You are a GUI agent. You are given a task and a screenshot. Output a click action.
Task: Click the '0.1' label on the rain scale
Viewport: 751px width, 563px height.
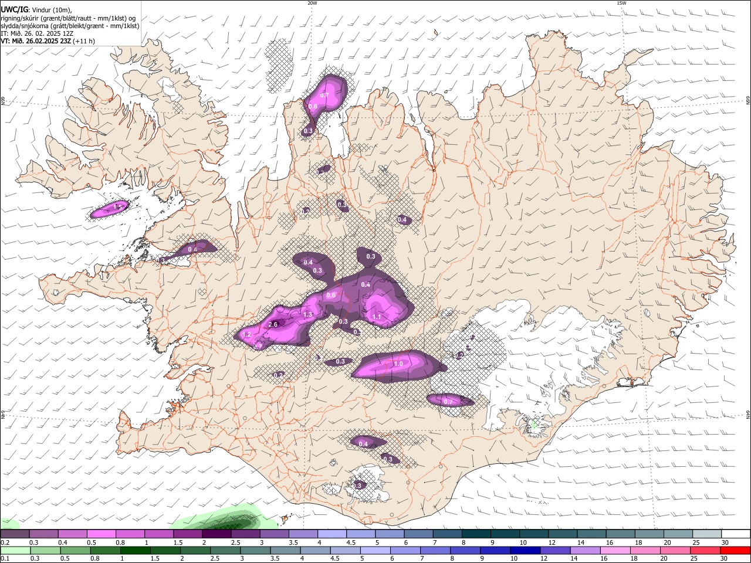(x=4, y=559)
